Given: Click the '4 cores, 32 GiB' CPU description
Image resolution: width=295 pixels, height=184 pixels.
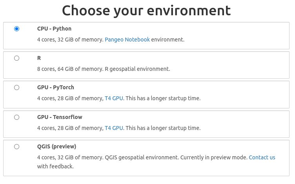Looking at the screenshot, I should pyautogui.click(x=111, y=40).
